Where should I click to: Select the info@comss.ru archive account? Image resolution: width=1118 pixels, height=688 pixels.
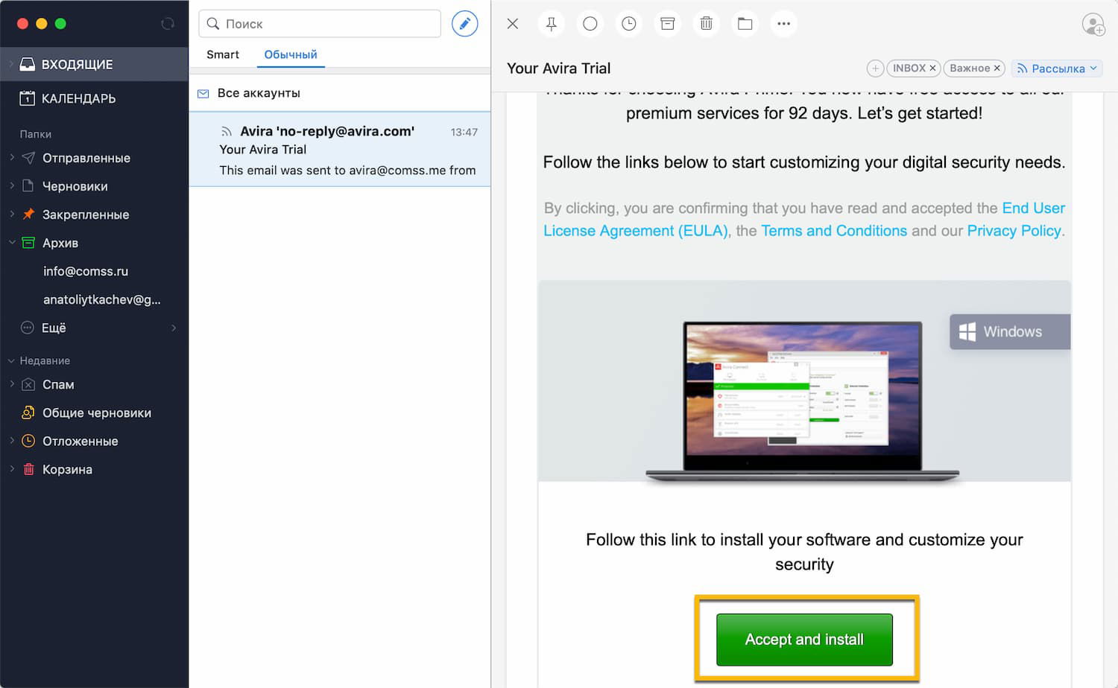click(86, 271)
